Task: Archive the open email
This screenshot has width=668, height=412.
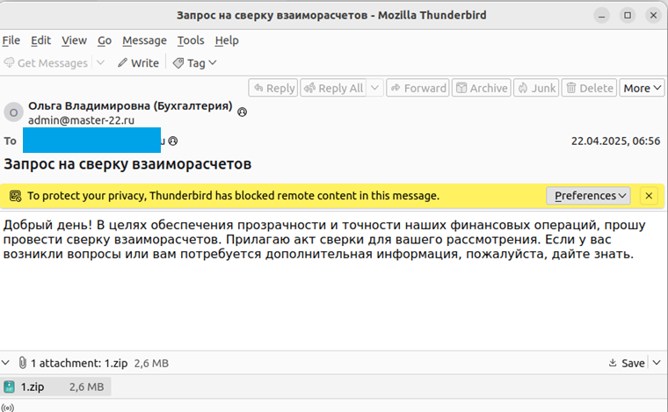Action: tap(481, 88)
